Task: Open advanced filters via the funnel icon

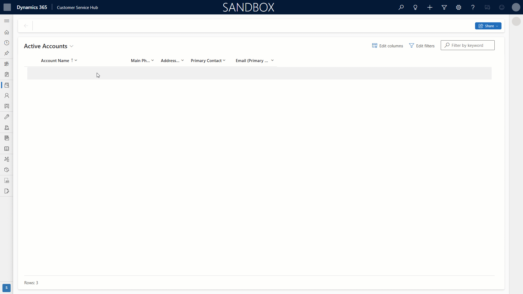Action: [x=444, y=7]
